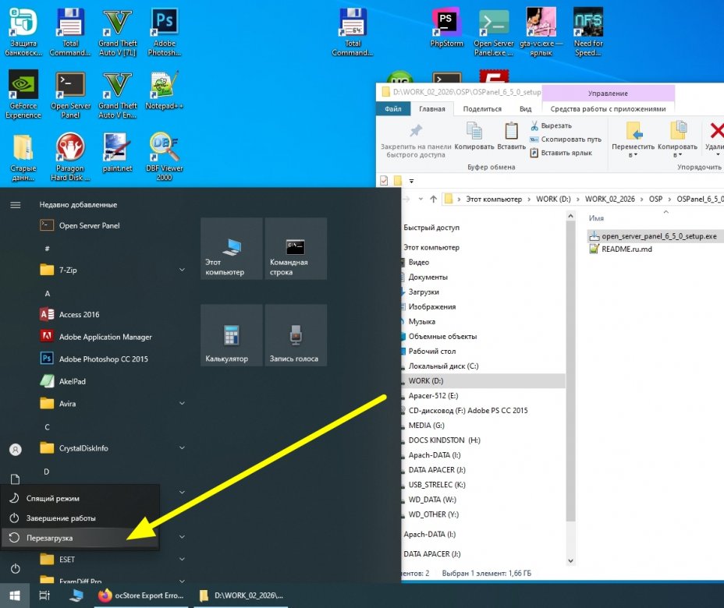This screenshot has width=724, height=608.
Task: Open the gta-vc.exe shortcut on the desktop
Action: pos(541,32)
